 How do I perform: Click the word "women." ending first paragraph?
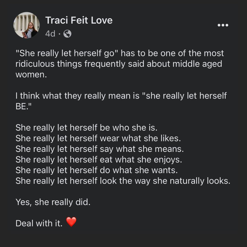pos(31,74)
